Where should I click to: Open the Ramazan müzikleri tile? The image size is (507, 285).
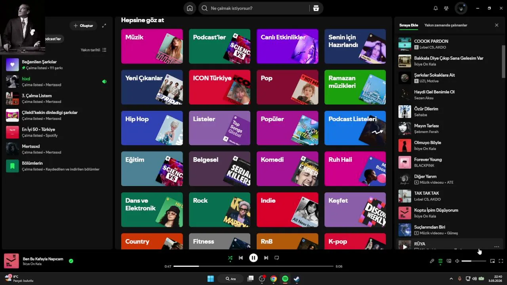click(x=355, y=87)
